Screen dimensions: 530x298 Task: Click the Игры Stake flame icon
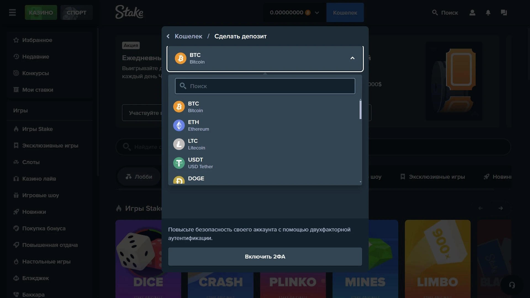(16, 129)
